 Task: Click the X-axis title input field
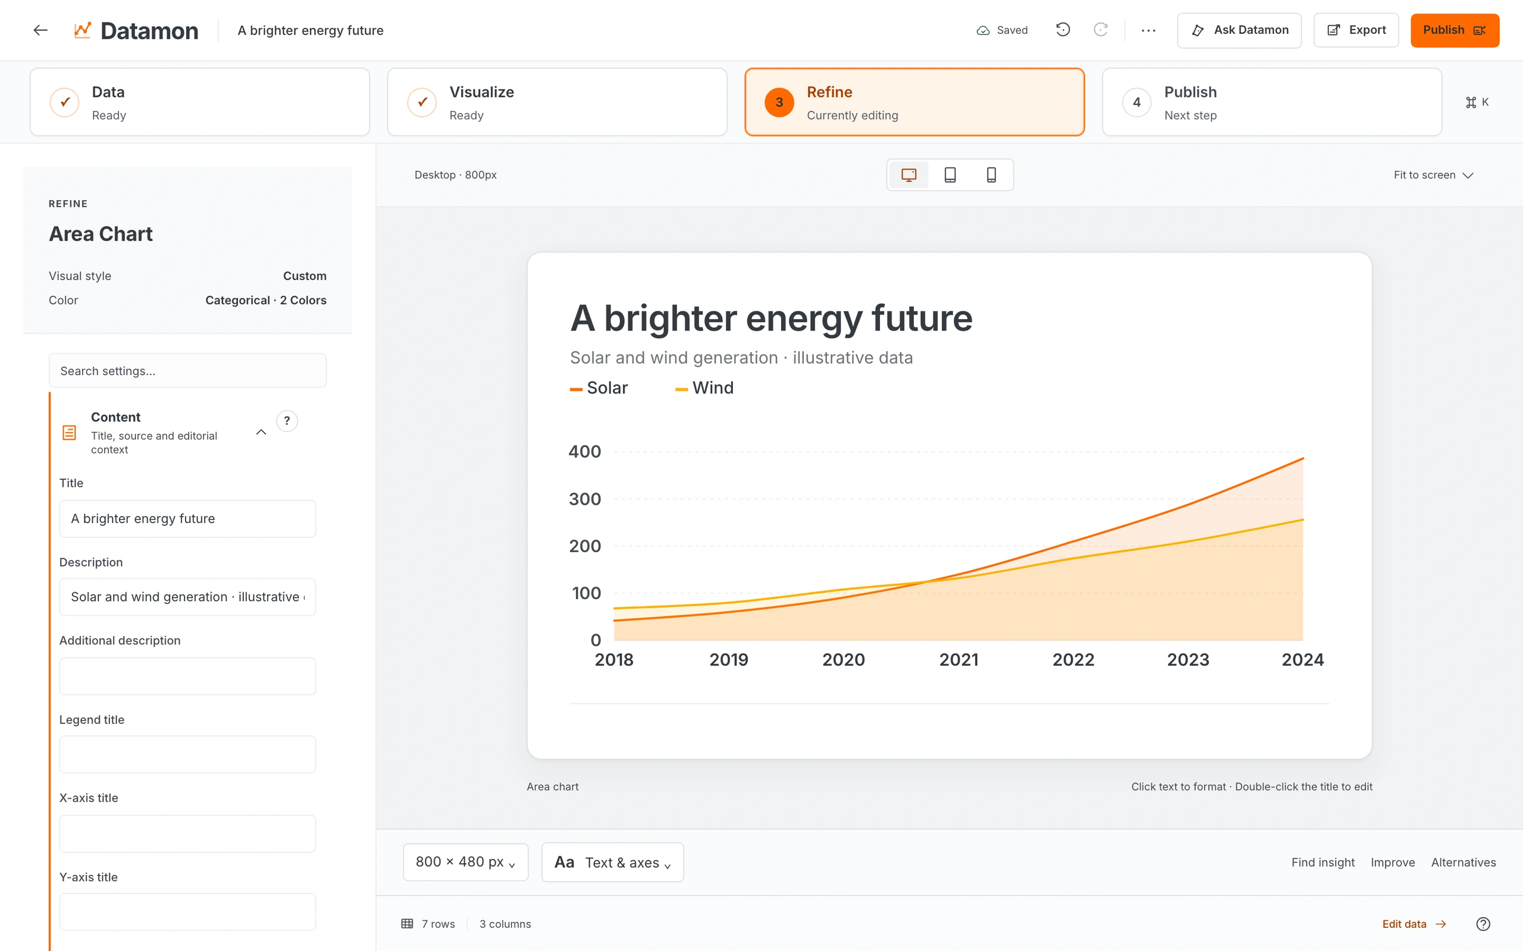[x=187, y=833]
